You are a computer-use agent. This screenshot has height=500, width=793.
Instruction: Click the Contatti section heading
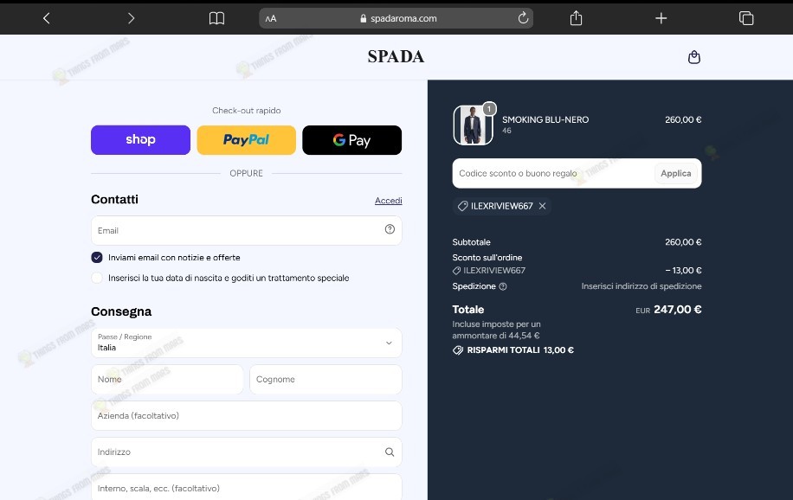click(115, 199)
